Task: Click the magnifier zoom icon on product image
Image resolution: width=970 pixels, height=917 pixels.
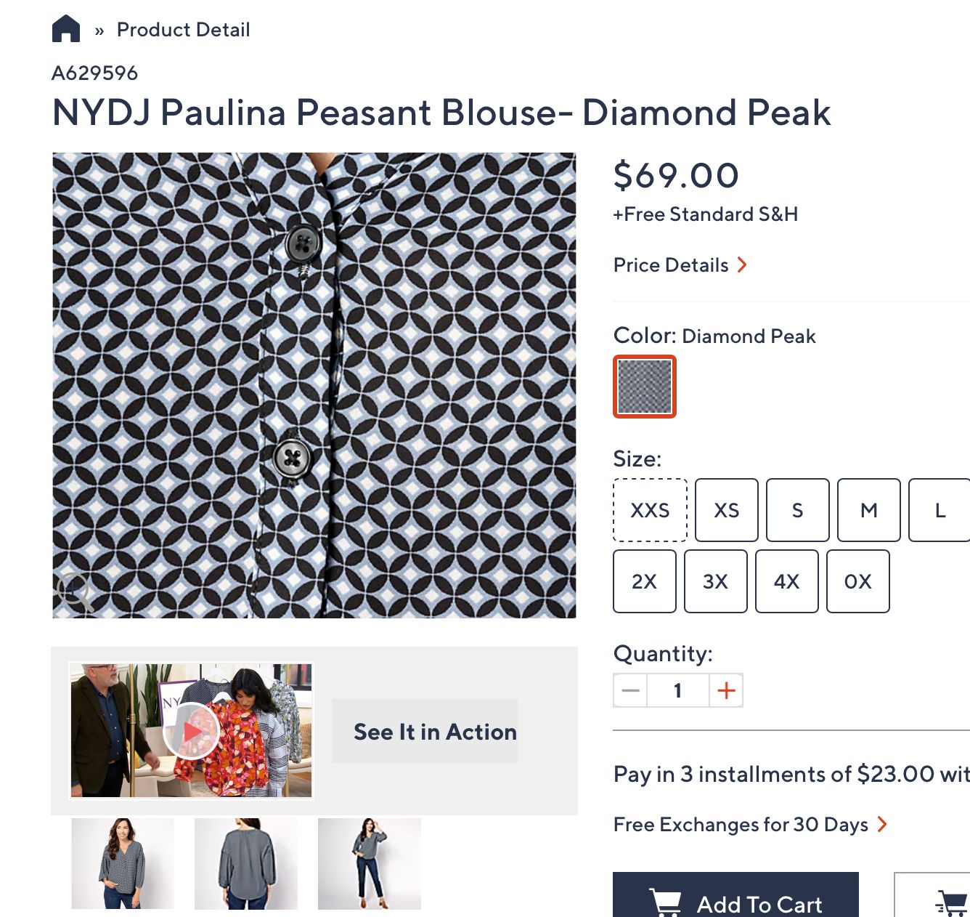Action: pyautogui.click(x=75, y=590)
